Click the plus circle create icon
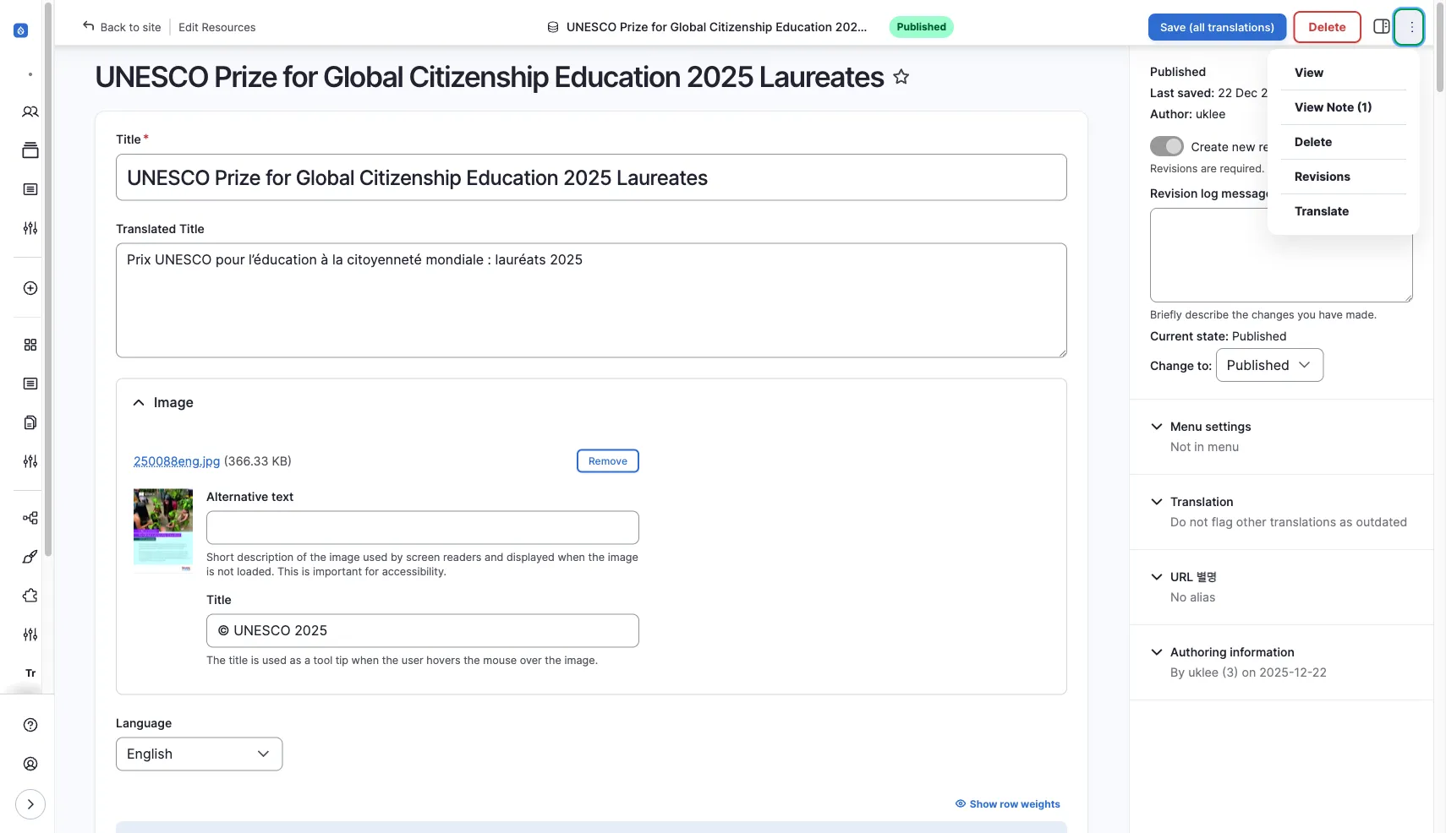The image size is (1446, 833). pos(30,288)
